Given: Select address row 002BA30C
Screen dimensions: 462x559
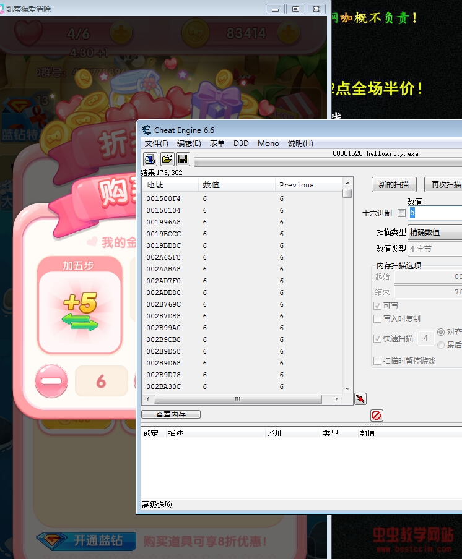Looking at the screenshot, I should pos(242,386).
